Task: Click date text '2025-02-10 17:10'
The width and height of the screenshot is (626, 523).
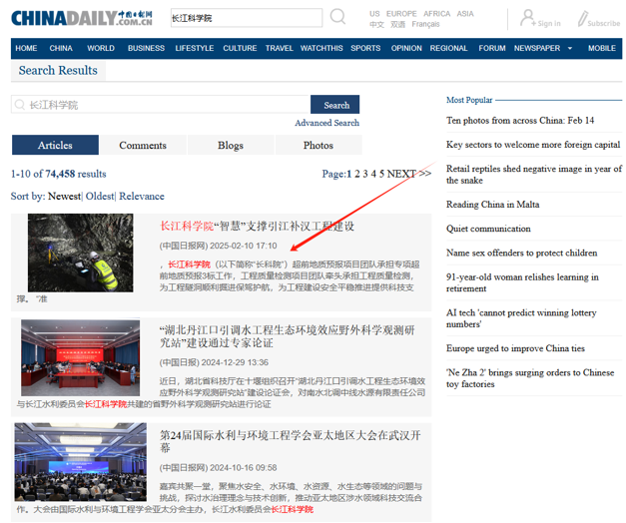Action: (244, 246)
